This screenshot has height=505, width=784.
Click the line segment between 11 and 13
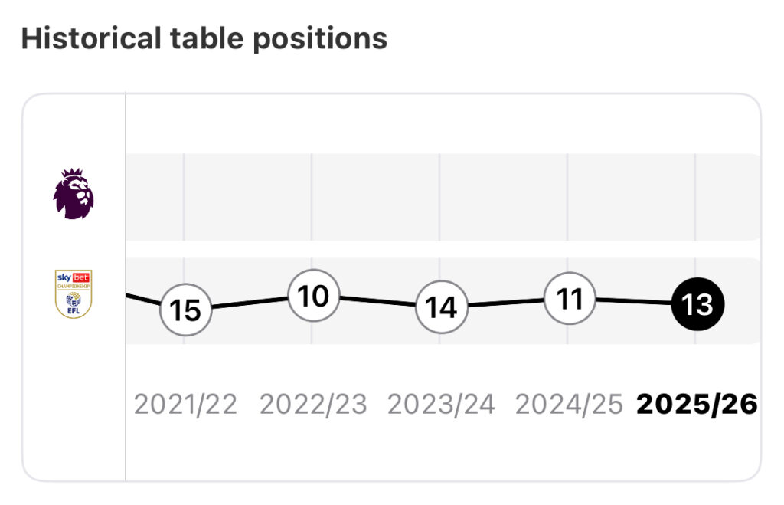633,301
